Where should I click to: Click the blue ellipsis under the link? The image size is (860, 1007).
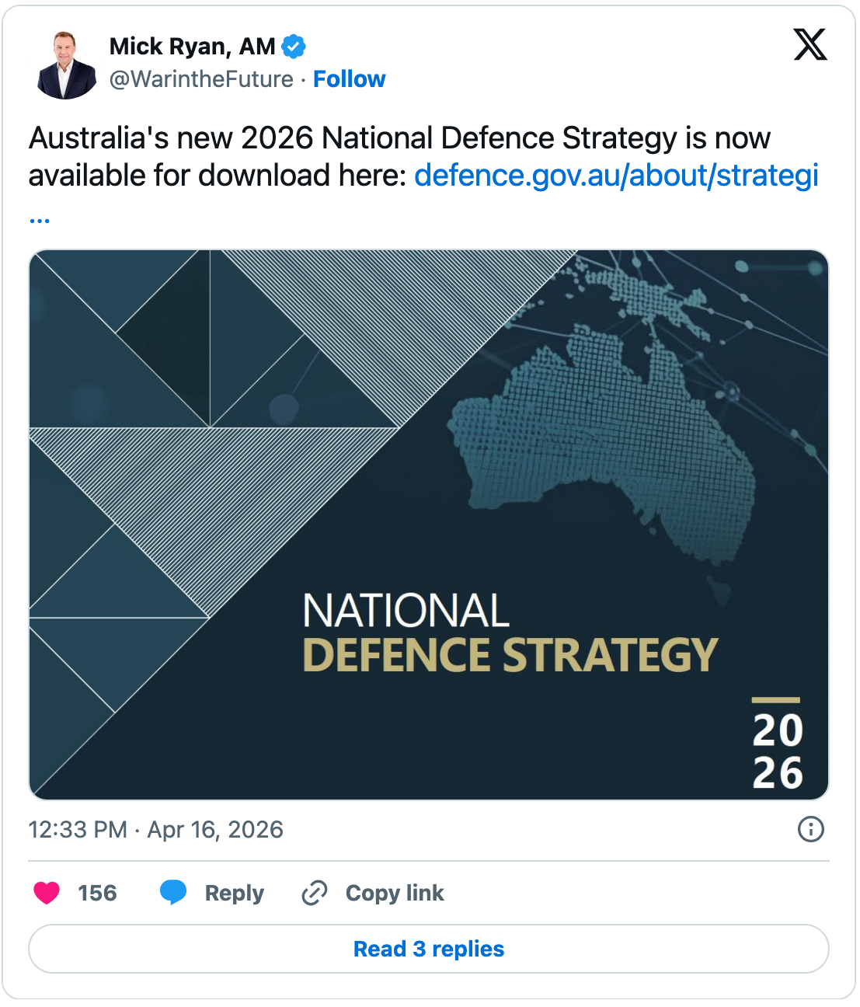(x=40, y=220)
